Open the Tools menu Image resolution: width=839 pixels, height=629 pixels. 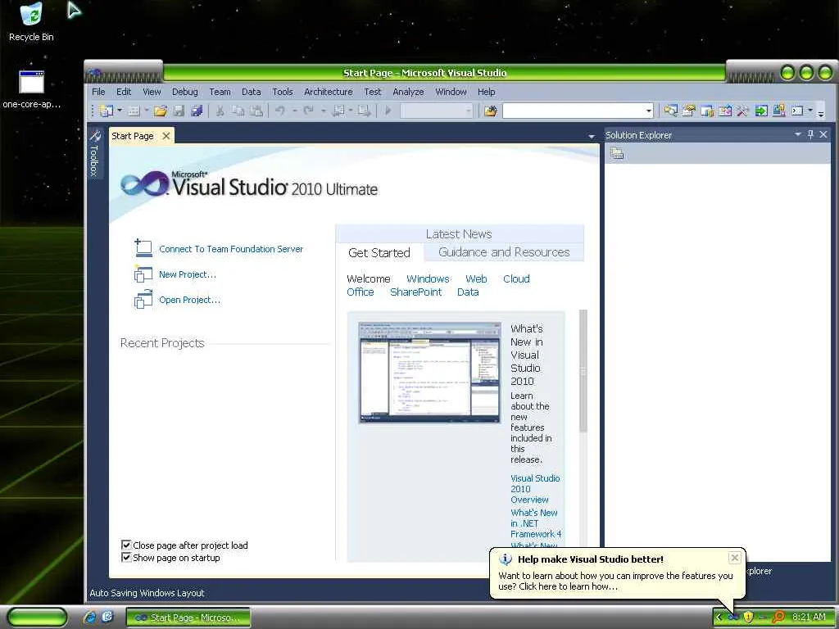[x=283, y=92]
